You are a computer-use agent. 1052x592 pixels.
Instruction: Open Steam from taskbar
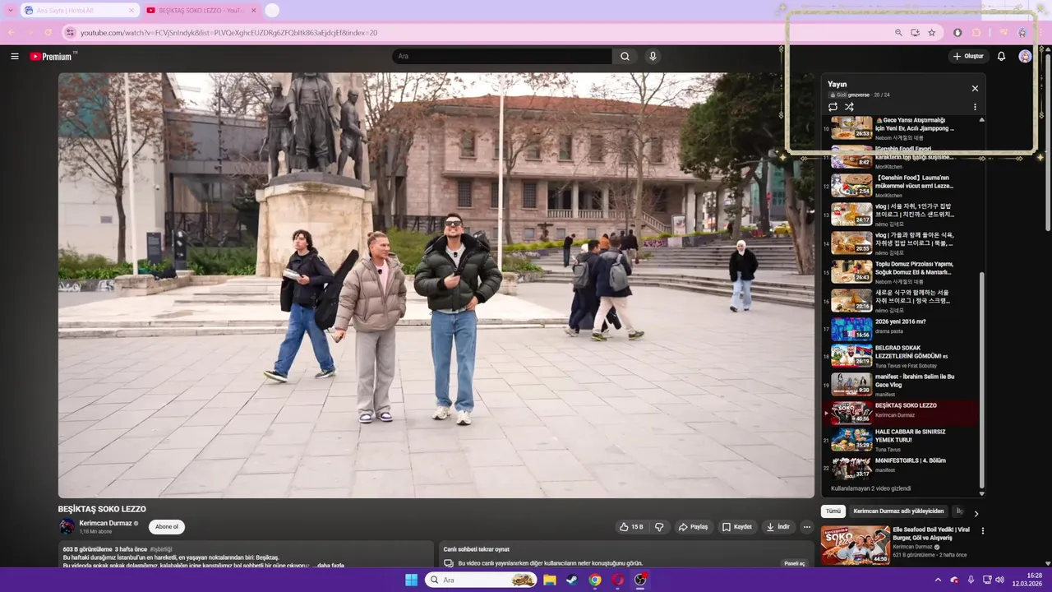click(572, 580)
